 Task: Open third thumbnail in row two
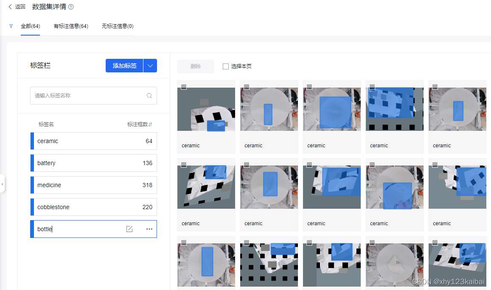click(x=332, y=187)
